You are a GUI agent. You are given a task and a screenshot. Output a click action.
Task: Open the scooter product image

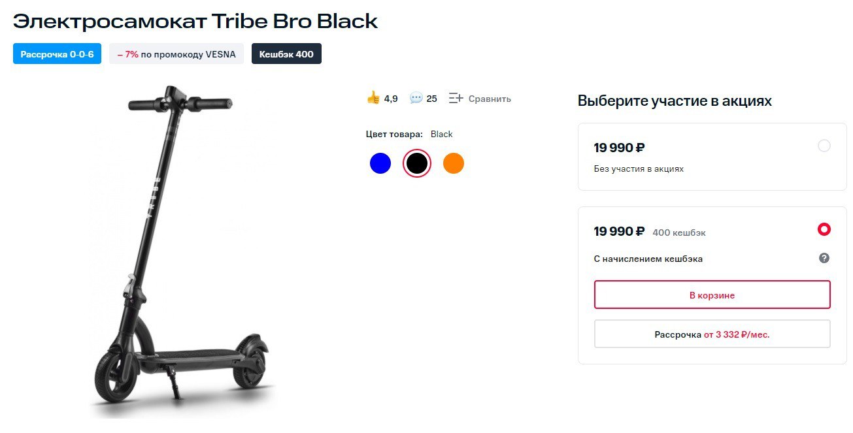click(180, 251)
